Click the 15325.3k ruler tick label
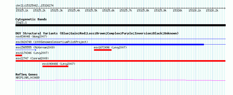Viewport: 233px width, 95px height. pos(57,10)
